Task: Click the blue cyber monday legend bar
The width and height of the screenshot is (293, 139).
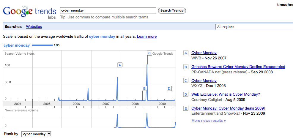Action: click(42, 45)
